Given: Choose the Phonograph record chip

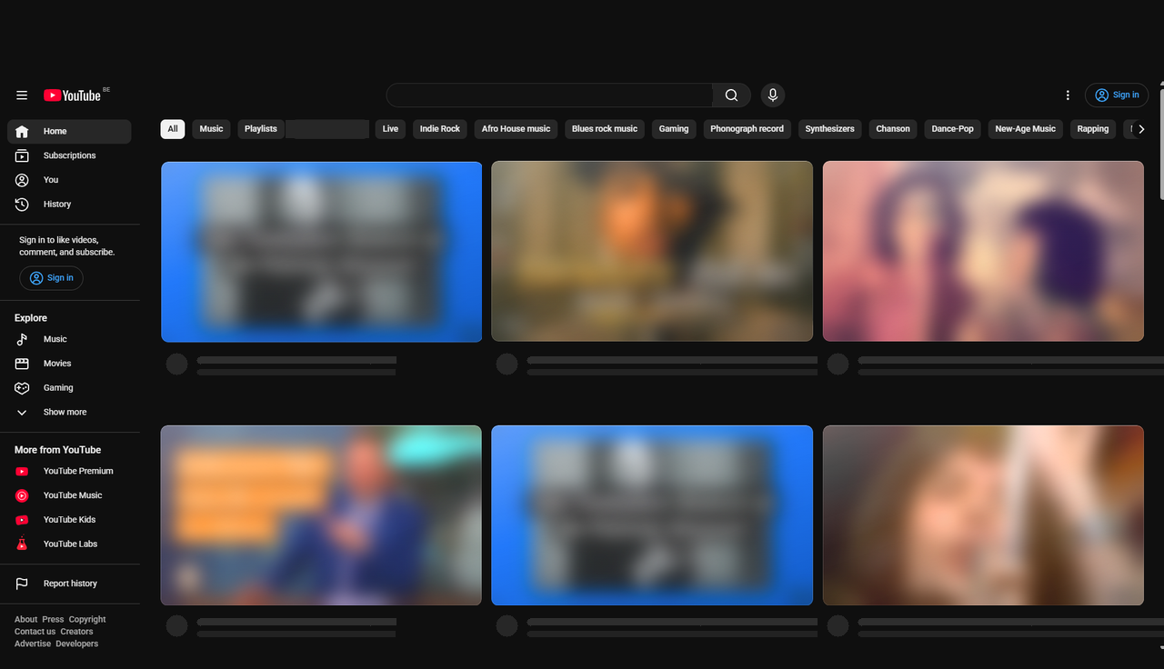Looking at the screenshot, I should (748, 129).
